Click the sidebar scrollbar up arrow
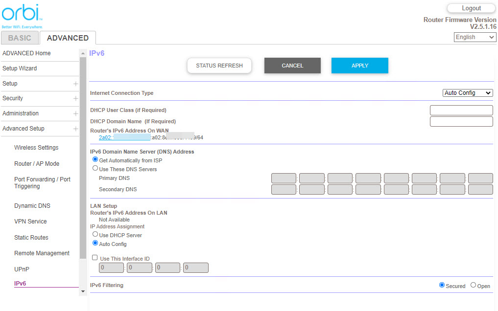 (83, 53)
